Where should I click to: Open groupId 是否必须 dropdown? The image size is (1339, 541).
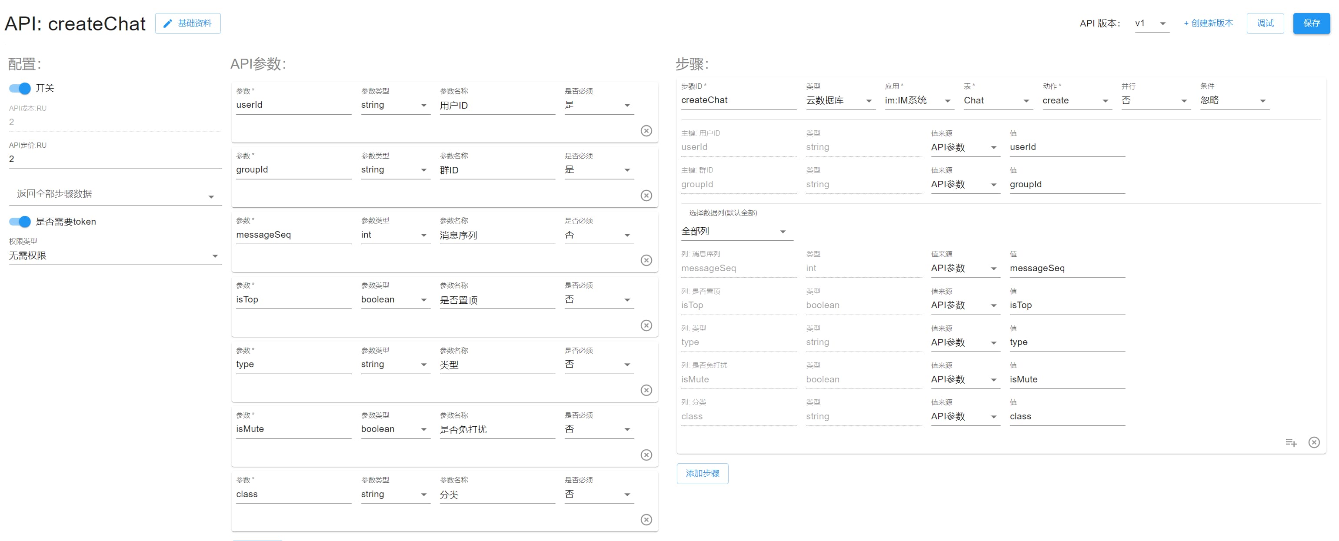[x=599, y=170]
